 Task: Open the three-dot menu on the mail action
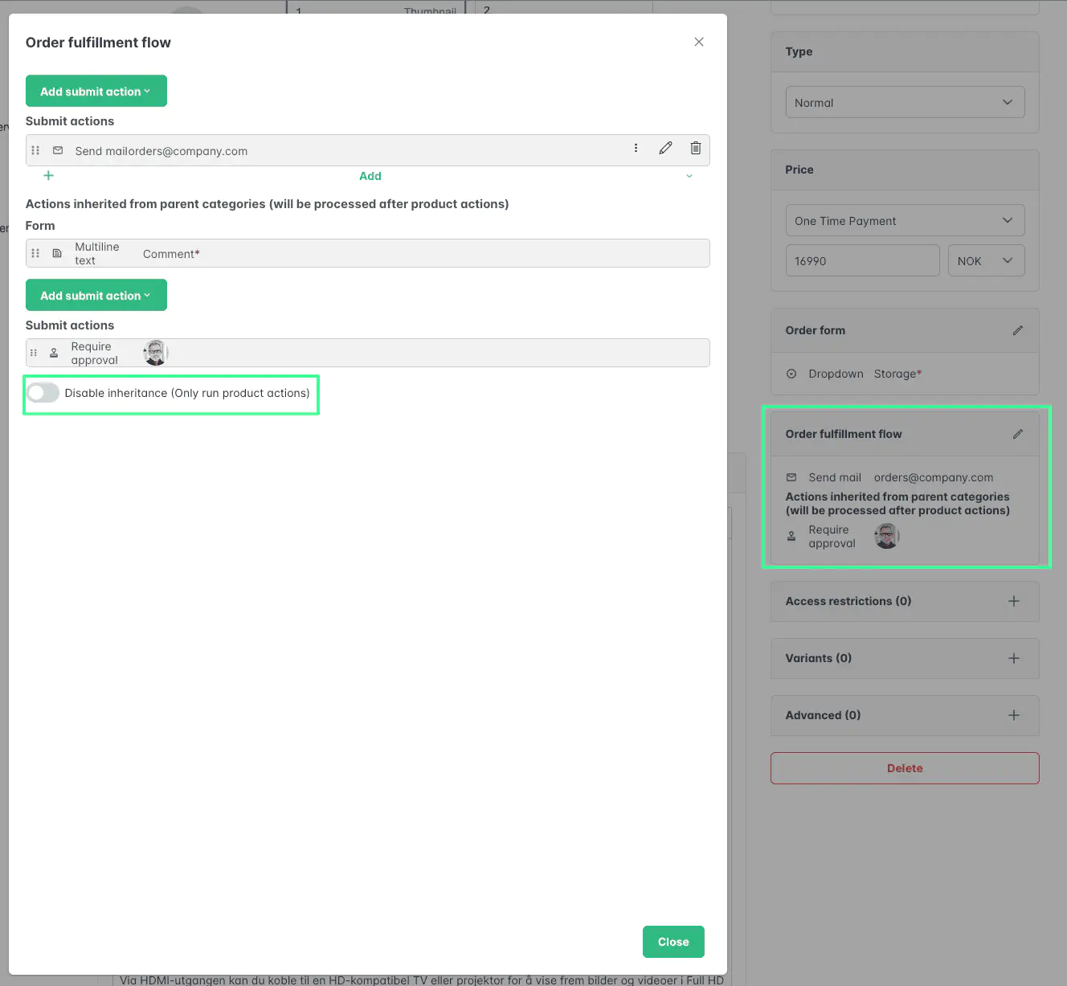click(636, 149)
